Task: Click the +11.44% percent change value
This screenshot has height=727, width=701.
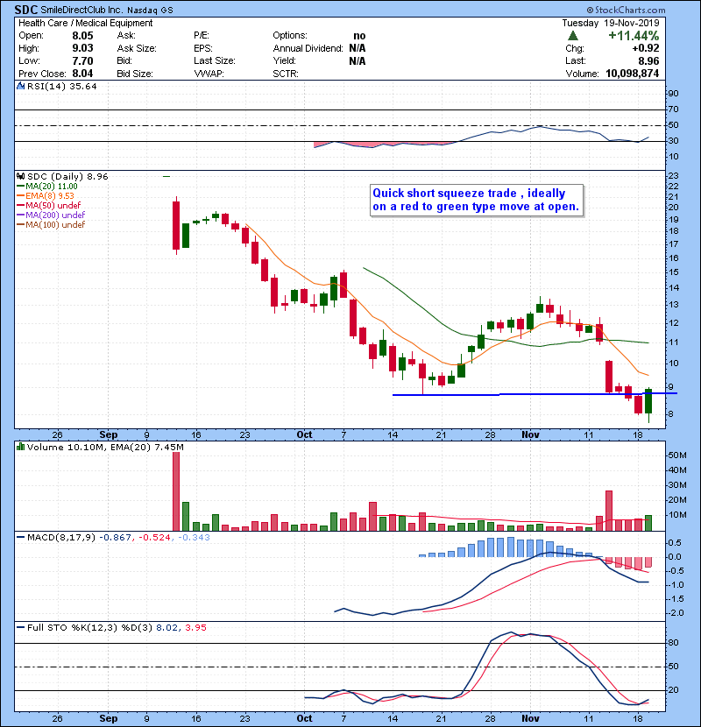Action: click(x=634, y=36)
